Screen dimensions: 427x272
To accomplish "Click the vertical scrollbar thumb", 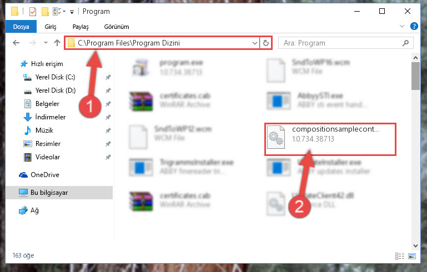I will click(x=415, y=75).
